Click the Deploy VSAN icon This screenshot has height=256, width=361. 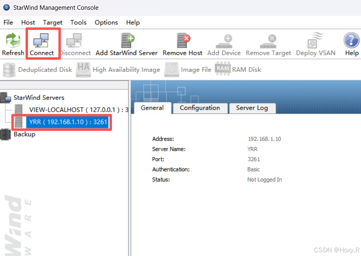coord(315,40)
